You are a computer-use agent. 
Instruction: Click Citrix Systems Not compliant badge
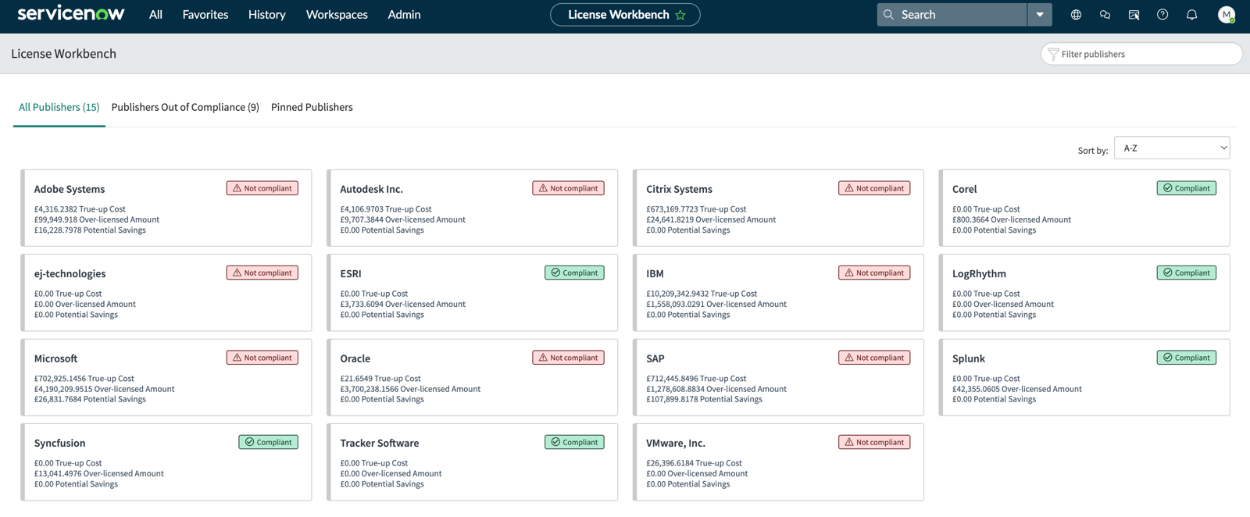tap(875, 188)
